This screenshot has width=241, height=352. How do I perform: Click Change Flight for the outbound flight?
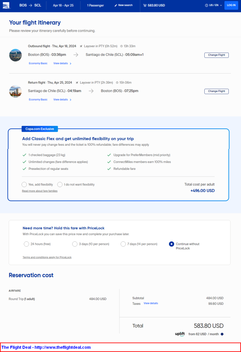click(x=217, y=55)
